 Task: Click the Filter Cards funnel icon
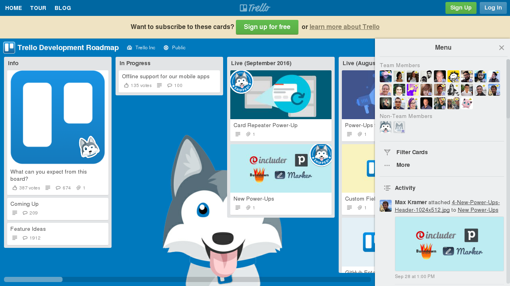tap(387, 152)
